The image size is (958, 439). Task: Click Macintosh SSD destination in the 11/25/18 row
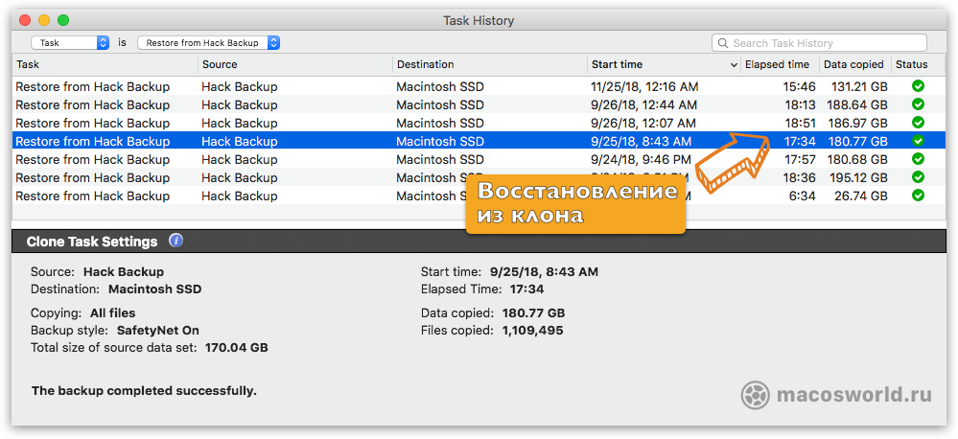pos(440,86)
